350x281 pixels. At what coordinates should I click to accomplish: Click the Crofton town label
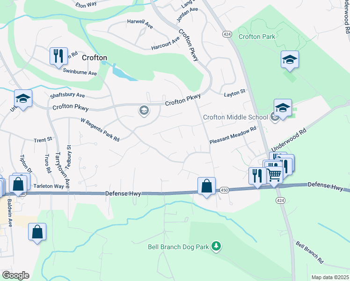pyautogui.click(x=95, y=58)
